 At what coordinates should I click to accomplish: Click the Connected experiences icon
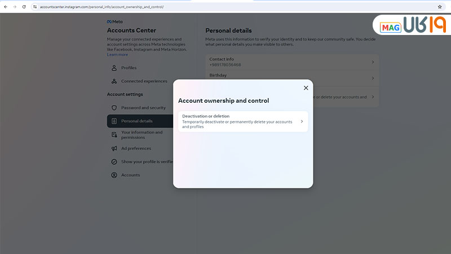point(114,81)
